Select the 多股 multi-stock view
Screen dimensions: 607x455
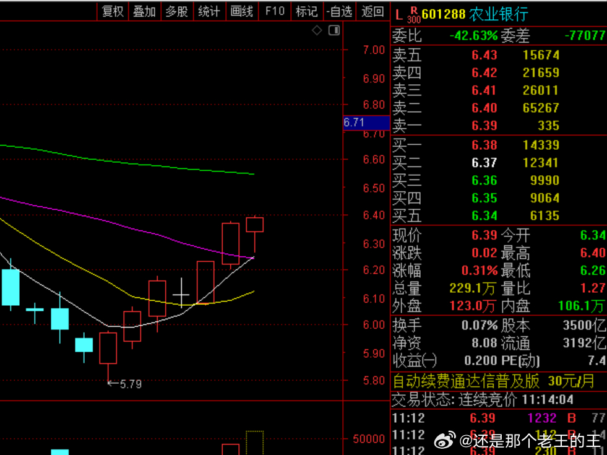tap(177, 11)
